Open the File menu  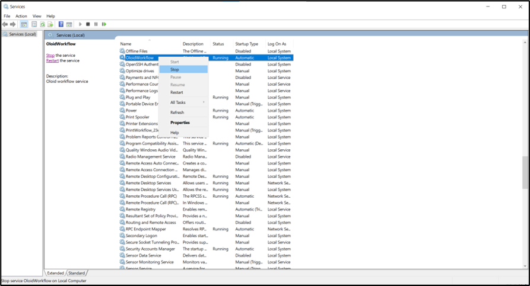(7, 16)
